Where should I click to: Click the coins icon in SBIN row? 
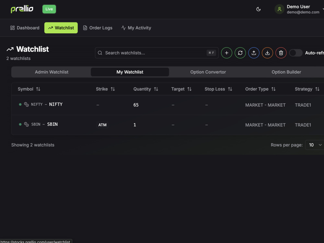[27, 124]
